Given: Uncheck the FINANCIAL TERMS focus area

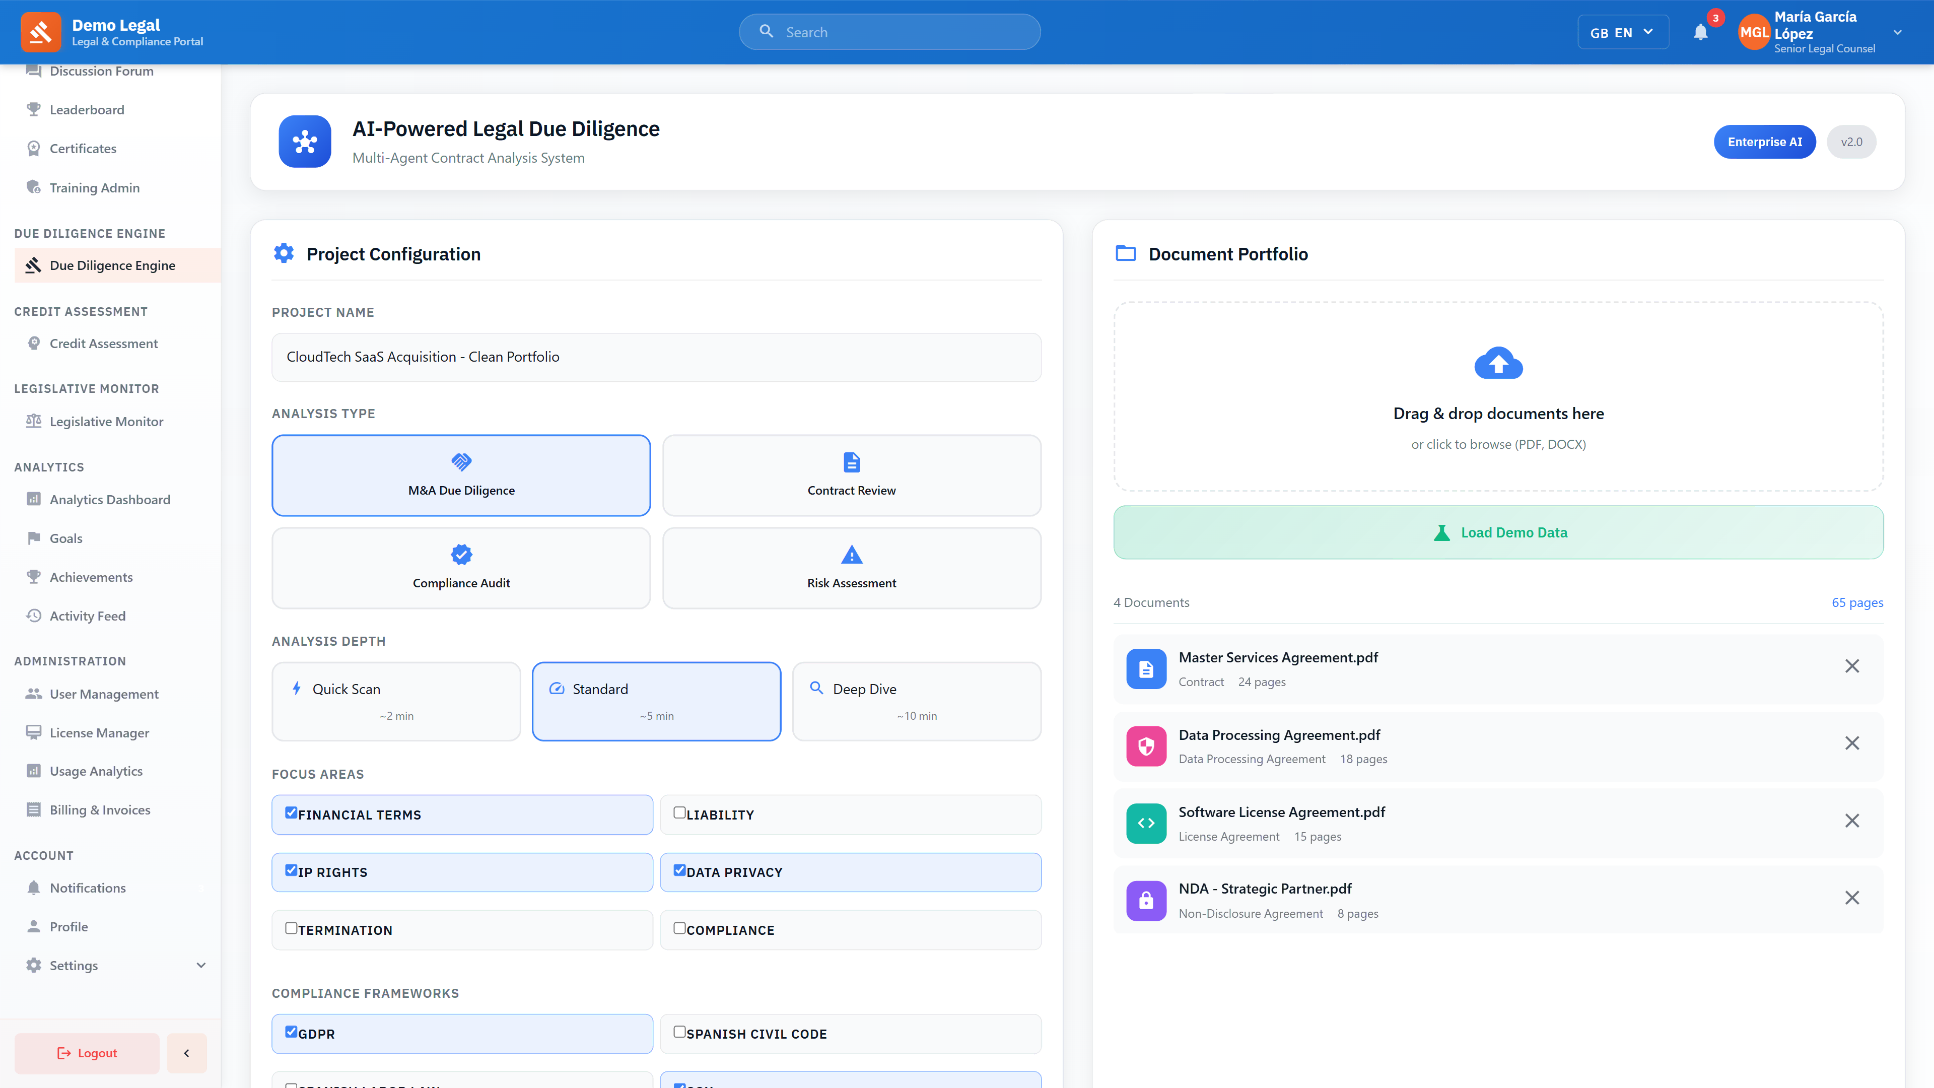Looking at the screenshot, I should coord(291,812).
